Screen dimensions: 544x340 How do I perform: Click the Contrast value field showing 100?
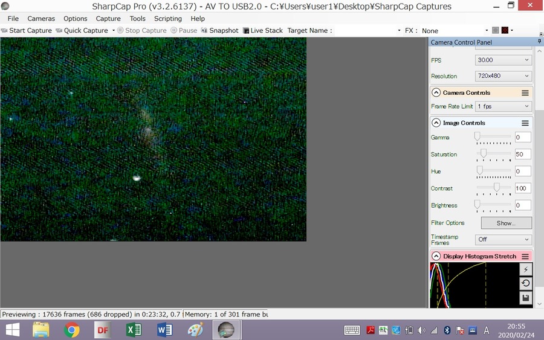coord(523,188)
